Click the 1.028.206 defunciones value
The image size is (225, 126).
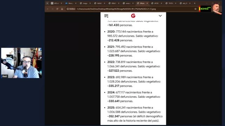point(114,82)
